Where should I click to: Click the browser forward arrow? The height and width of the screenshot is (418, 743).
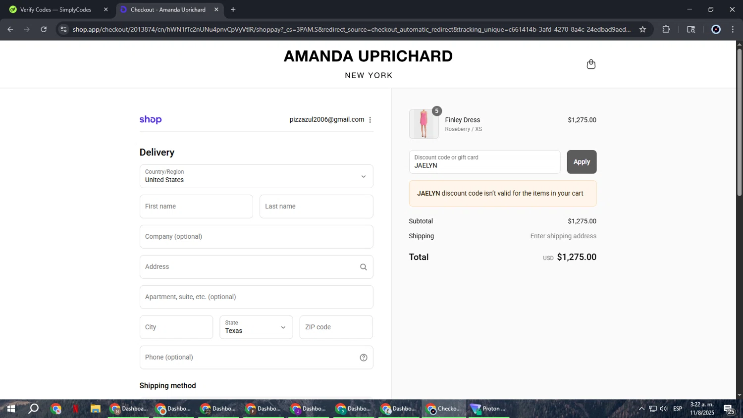pyautogui.click(x=27, y=29)
